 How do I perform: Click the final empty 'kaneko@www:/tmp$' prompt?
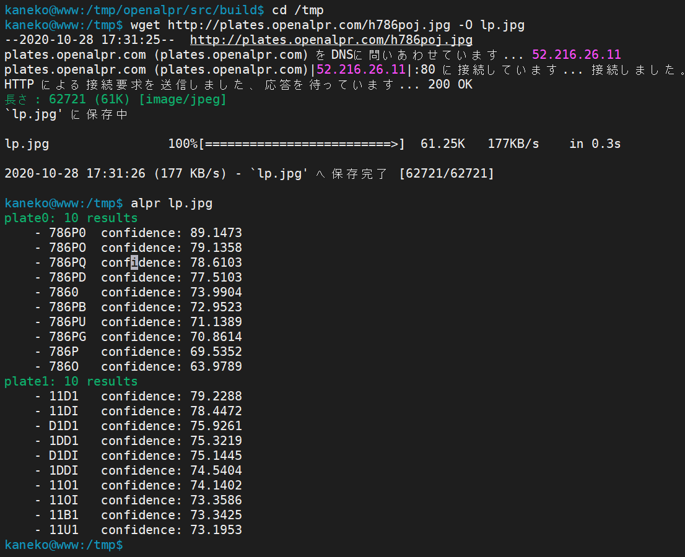[x=64, y=545]
